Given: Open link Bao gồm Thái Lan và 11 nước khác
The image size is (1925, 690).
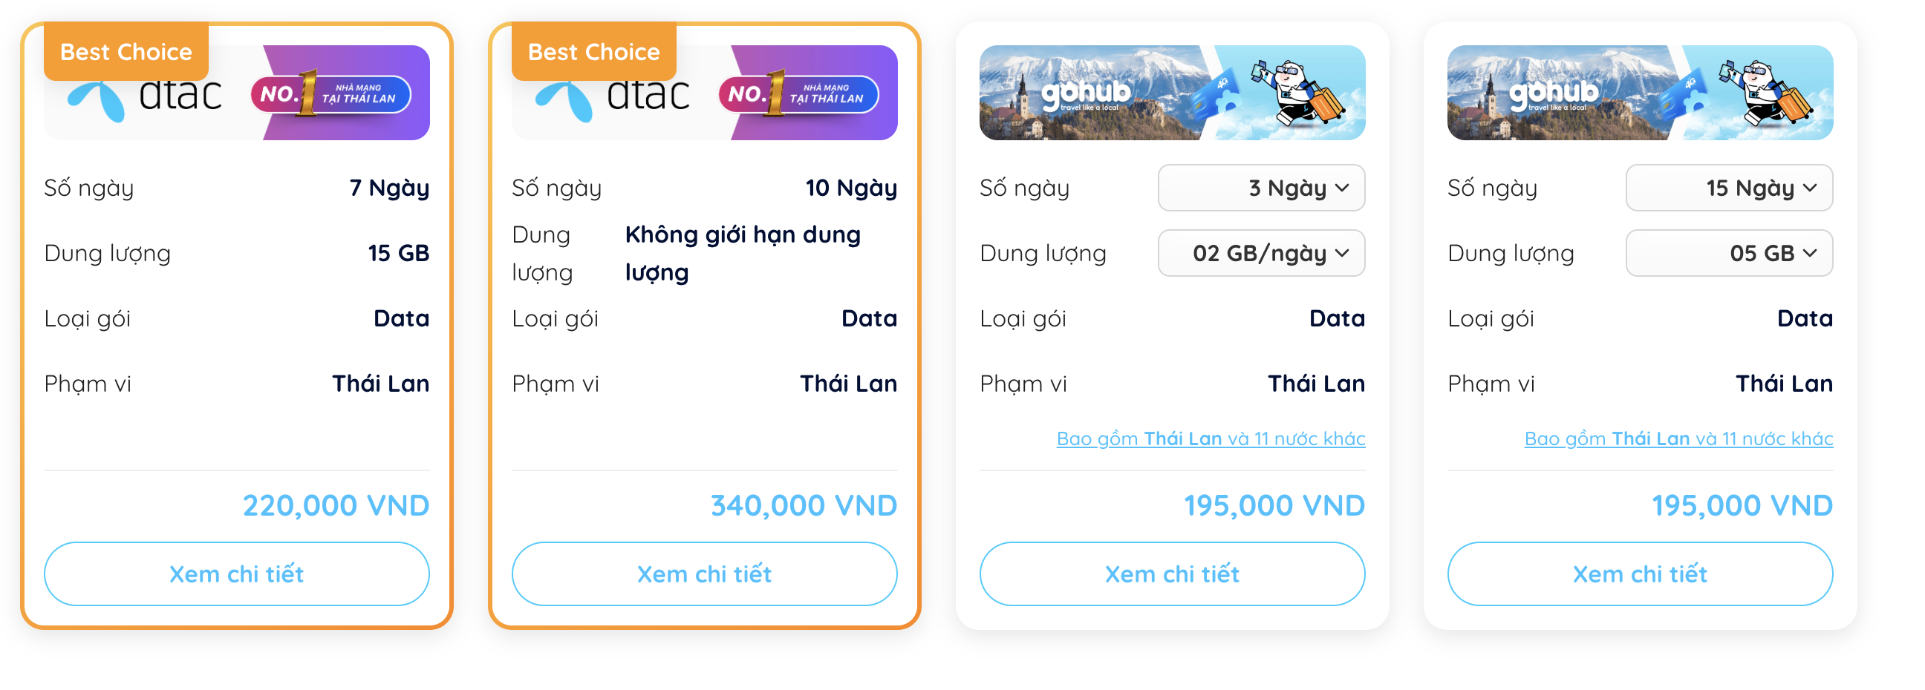Looking at the screenshot, I should [1211, 439].
